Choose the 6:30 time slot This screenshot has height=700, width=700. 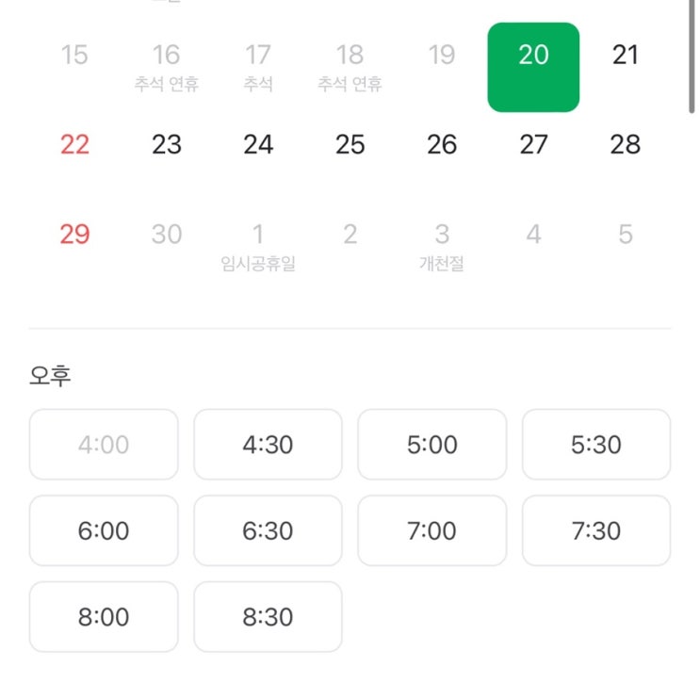[x=268, y=530]
